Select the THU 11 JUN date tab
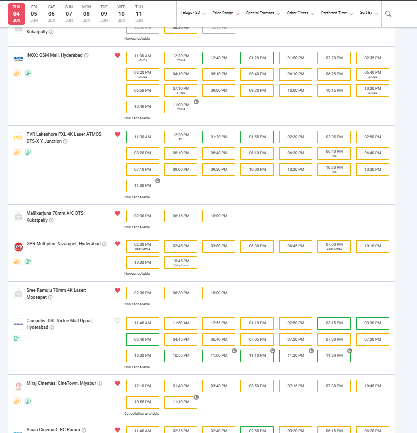Screen dimensions: 417x433 (139, 14)
